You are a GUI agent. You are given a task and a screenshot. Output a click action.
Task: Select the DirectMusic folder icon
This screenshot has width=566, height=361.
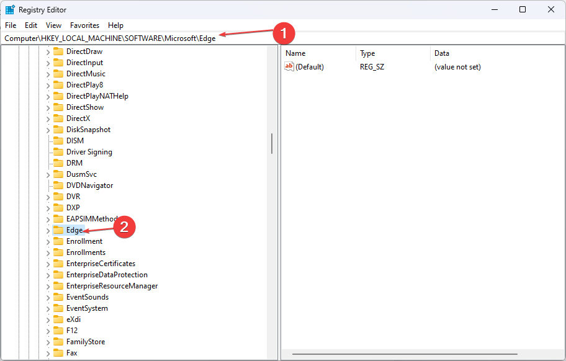(58, 74)
